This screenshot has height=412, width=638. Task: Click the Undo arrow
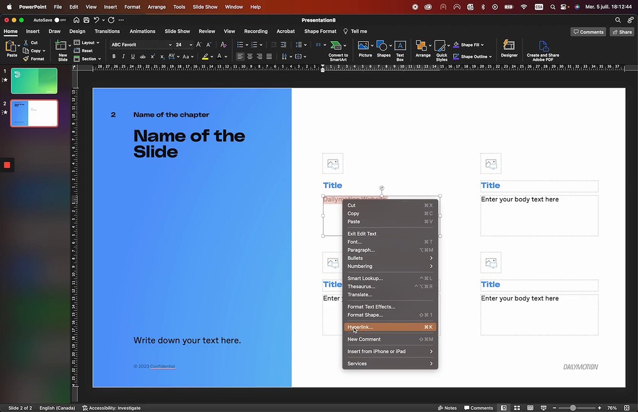96,20
